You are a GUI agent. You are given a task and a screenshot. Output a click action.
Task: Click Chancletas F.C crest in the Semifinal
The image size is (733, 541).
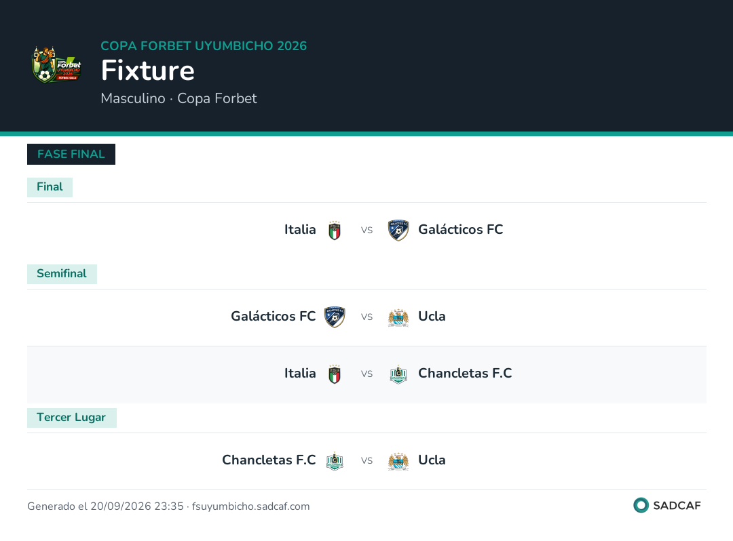click(x=398, y=374)
